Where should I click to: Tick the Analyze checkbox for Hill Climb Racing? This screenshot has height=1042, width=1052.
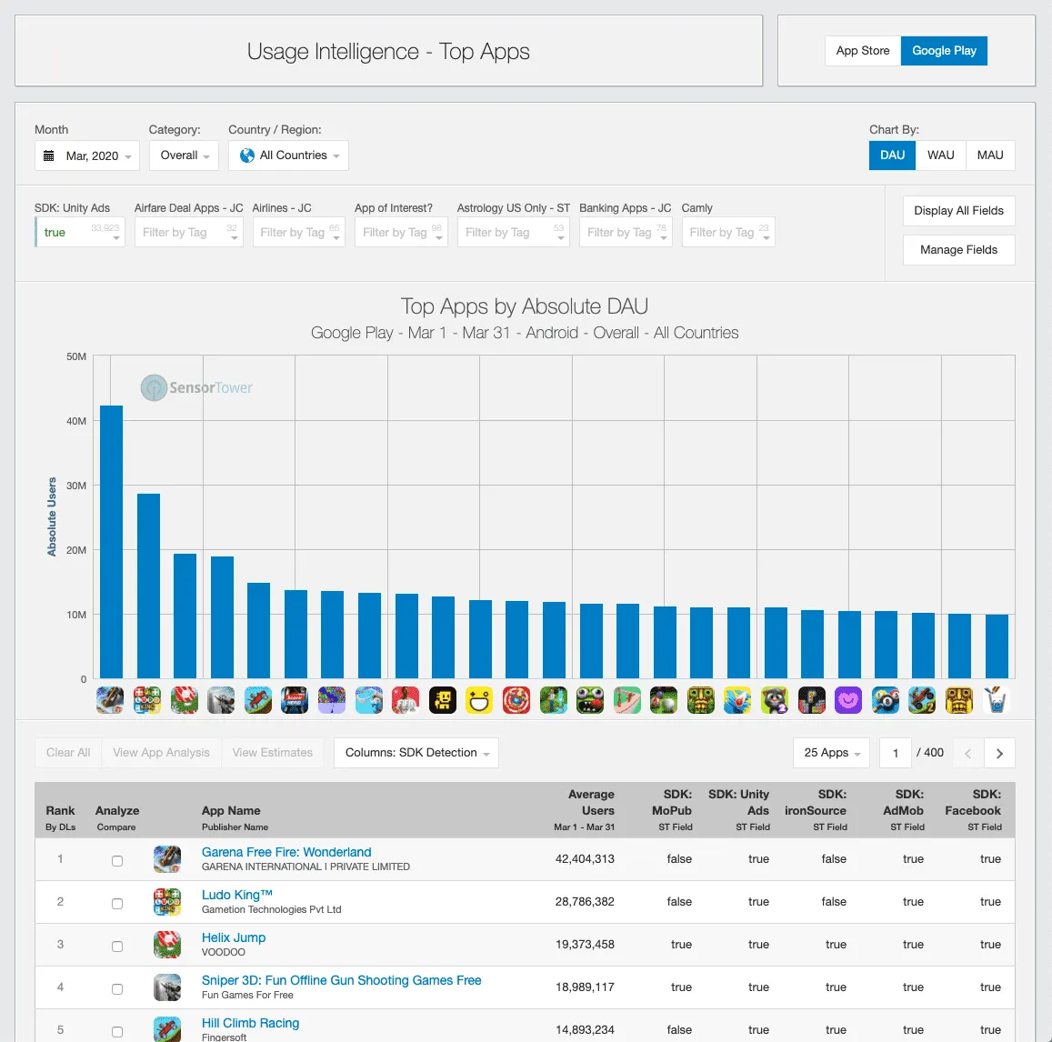click(117, 1033)
